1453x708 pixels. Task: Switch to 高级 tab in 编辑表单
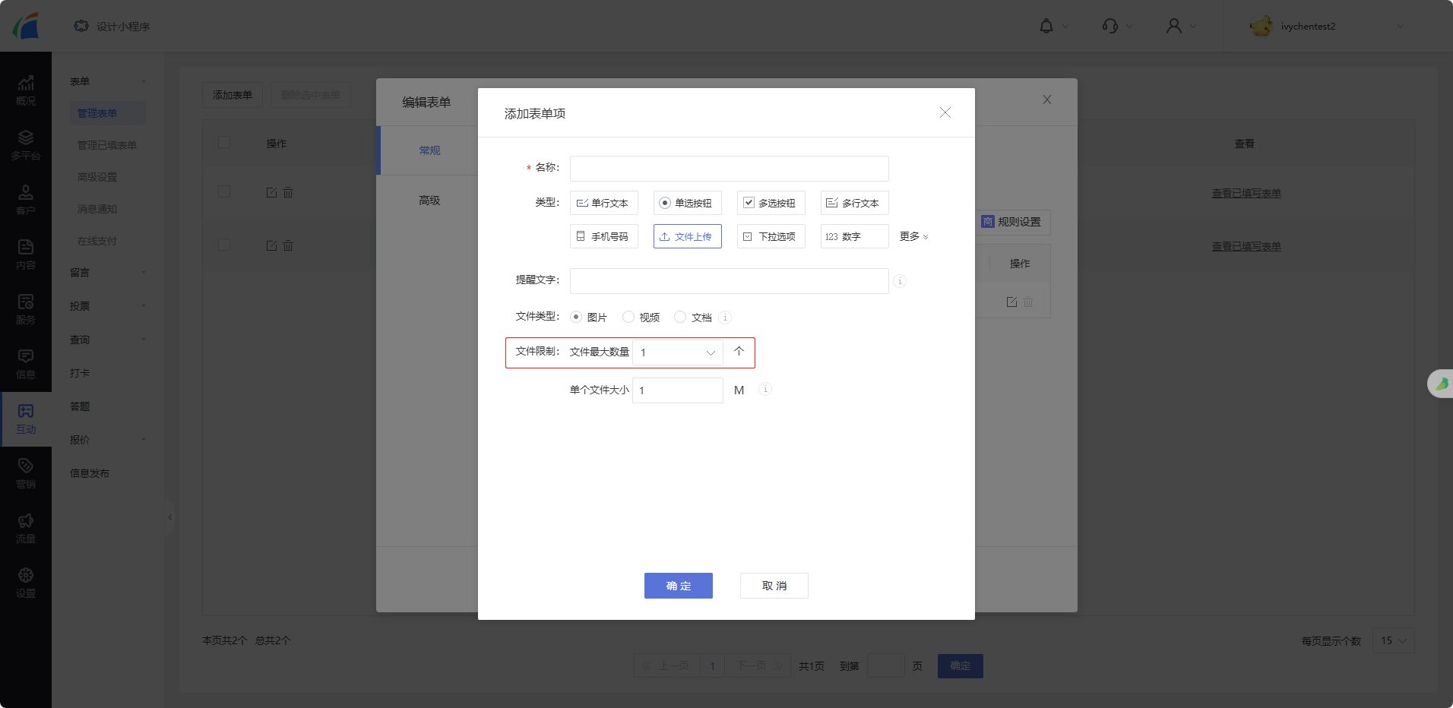pos(429,201)
